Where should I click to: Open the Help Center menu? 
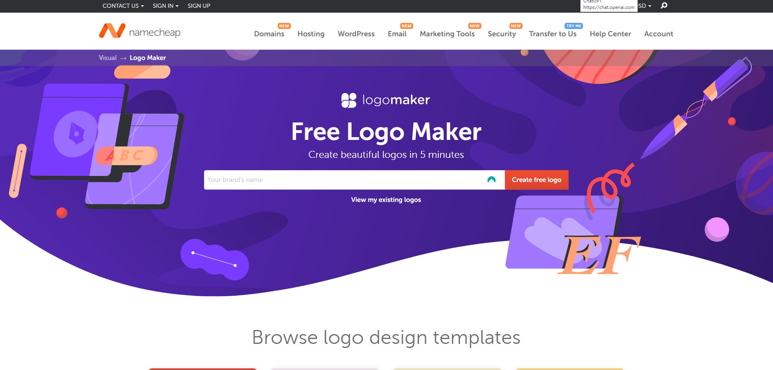tap(610, 34)
